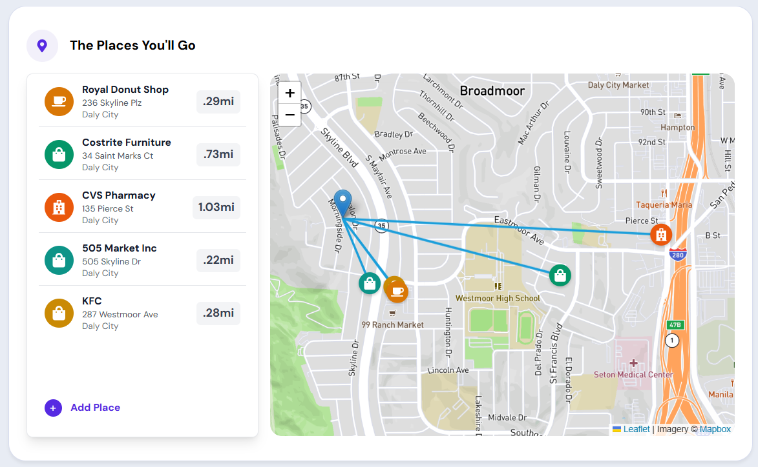Click the Royal Donut Shop coffee cup icon
This screenshot has width=758, height=467.
59,102
